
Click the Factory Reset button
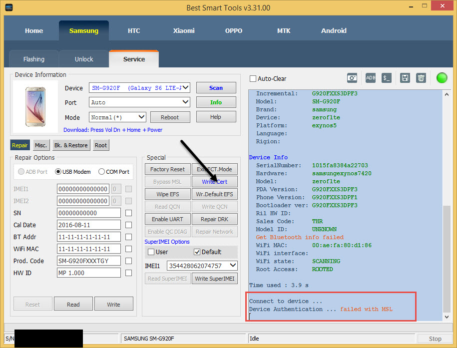[x=168, y=169]
